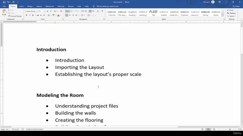Undo the last action
The height and width of the screenshot is (136, 243).
pyautogui.click(x=8, y=2)
